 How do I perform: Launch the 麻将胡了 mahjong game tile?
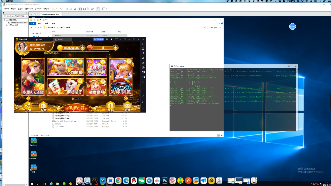pyautogui.click(x=65, y=87)
